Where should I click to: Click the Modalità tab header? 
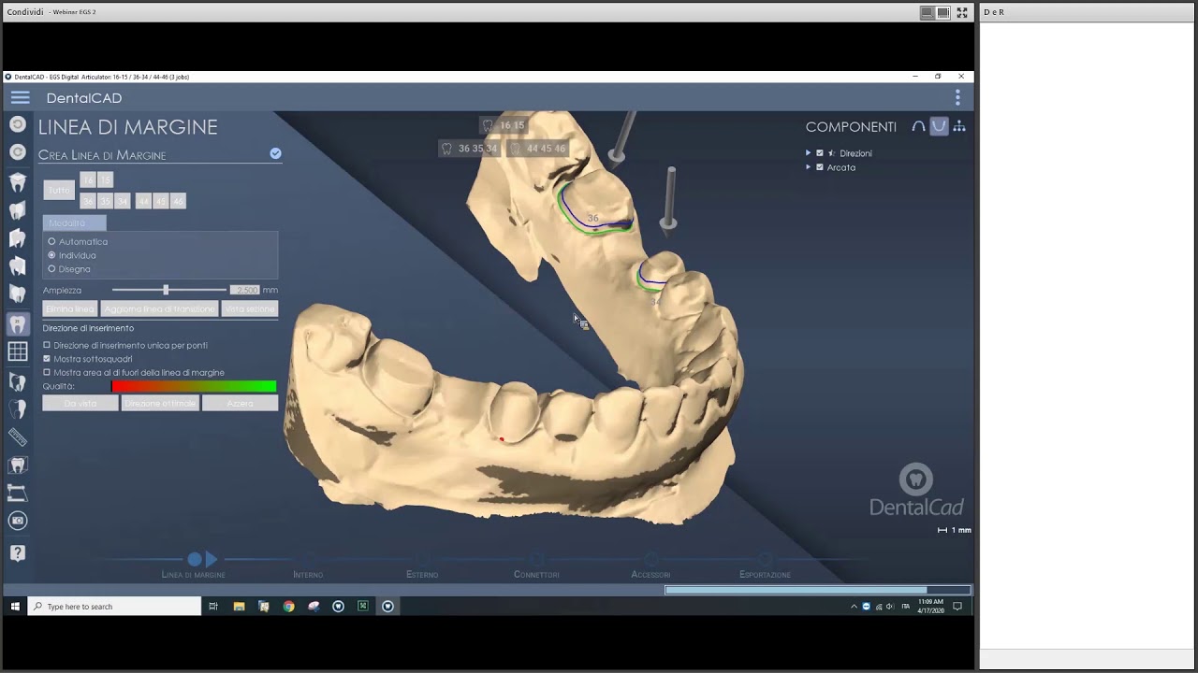(74, 223)
